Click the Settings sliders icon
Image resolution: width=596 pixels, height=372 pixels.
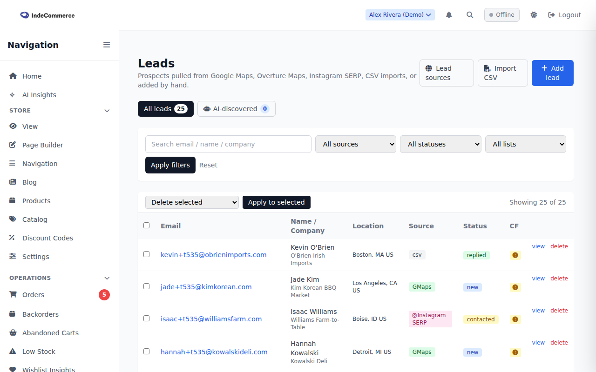(13, 256)
